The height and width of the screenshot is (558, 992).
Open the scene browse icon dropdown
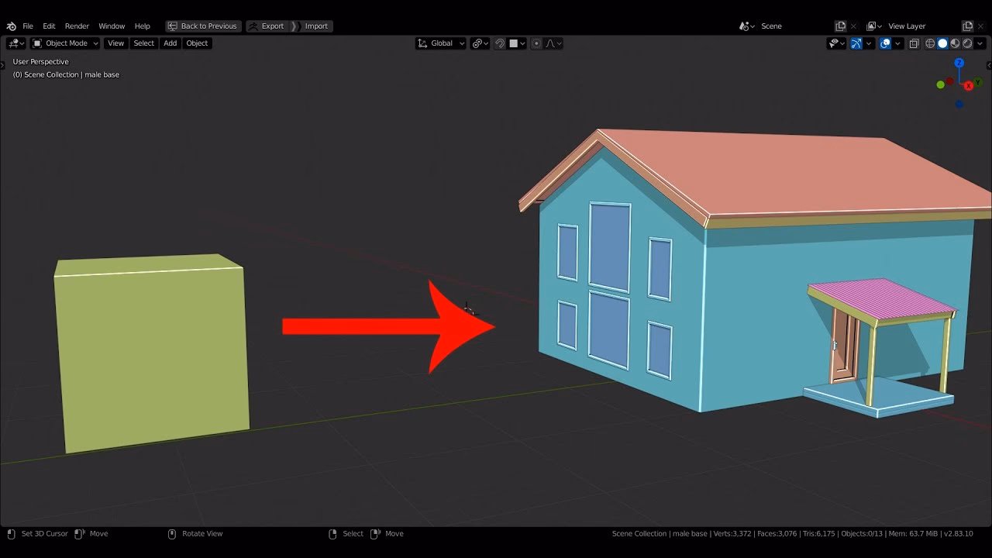pos(747,26)
